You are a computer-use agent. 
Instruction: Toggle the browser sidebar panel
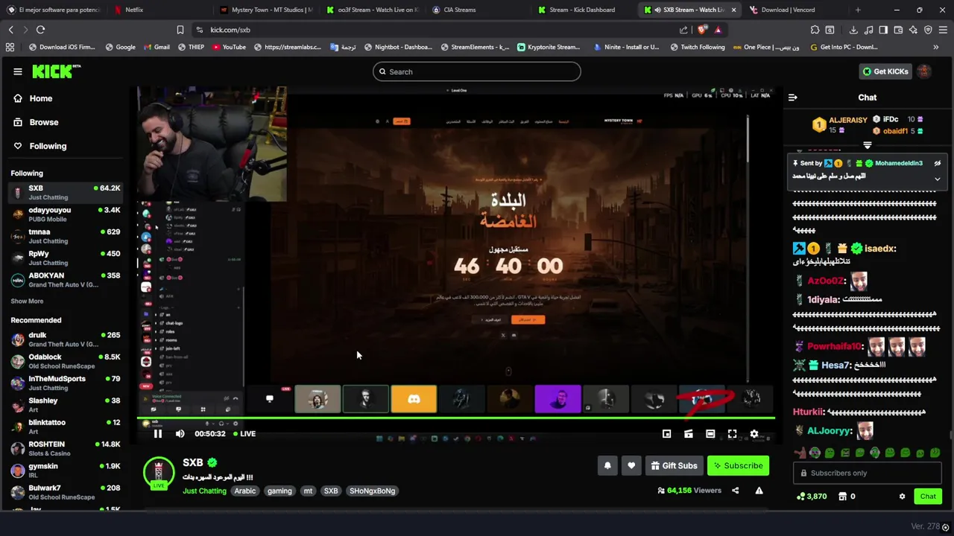pyautogui.click(x=883, y=30)
